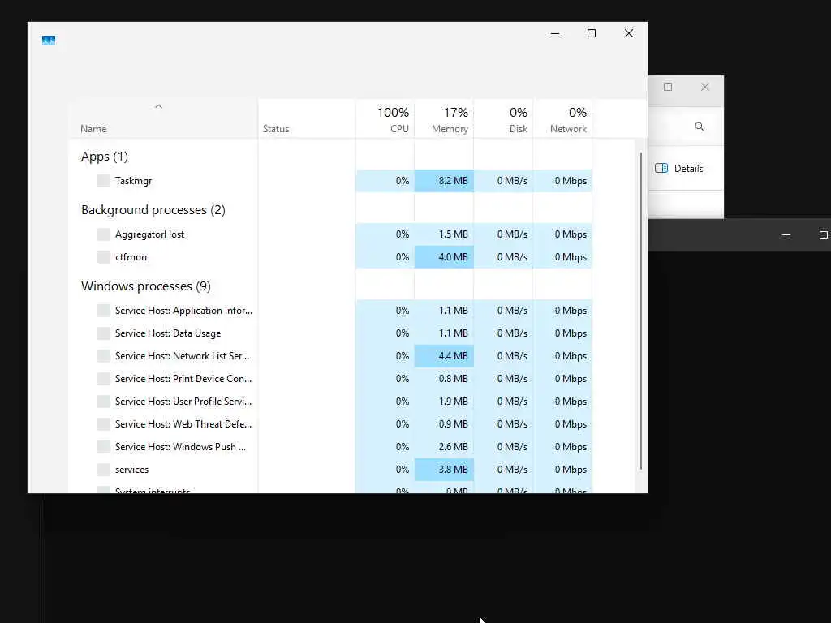831x623 pixels.
Task: Click the Details pane icon in background window
Action: click(x=661, y=168)
